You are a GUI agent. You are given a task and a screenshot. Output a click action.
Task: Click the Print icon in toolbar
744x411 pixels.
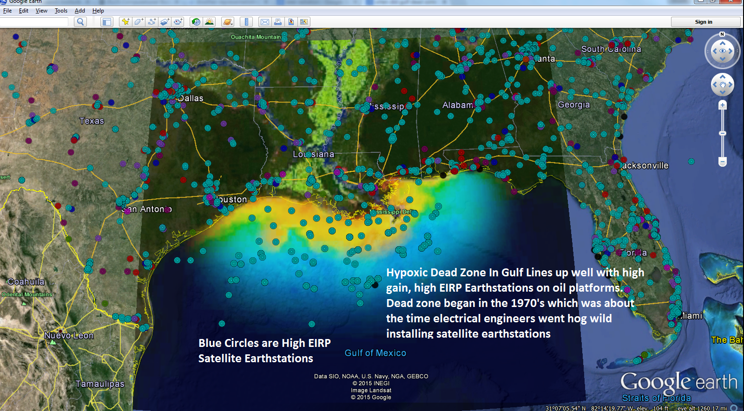pyautogui.click(x=278, y=22)
